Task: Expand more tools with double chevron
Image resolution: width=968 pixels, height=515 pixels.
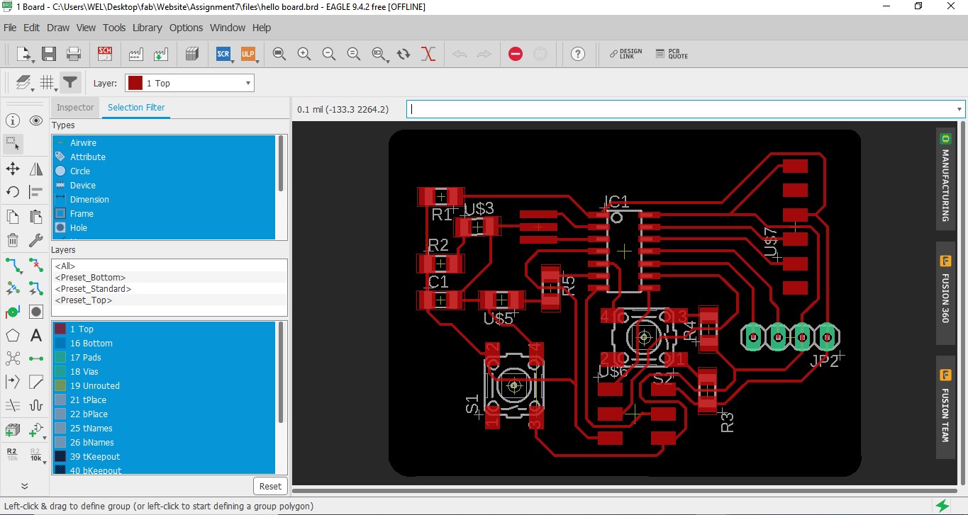Action: click(24, 486)
